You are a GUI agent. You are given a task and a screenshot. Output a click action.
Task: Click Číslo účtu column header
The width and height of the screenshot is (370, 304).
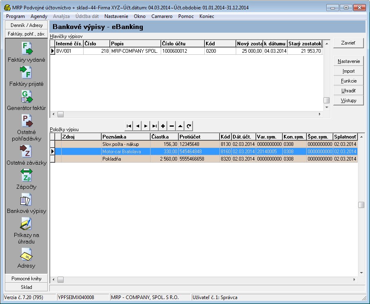point(183,43)
